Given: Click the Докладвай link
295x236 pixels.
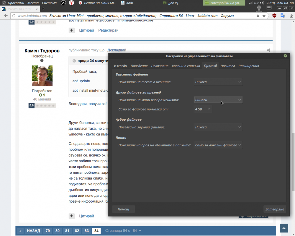Looking at the screenshot, I should pos(117,50).
